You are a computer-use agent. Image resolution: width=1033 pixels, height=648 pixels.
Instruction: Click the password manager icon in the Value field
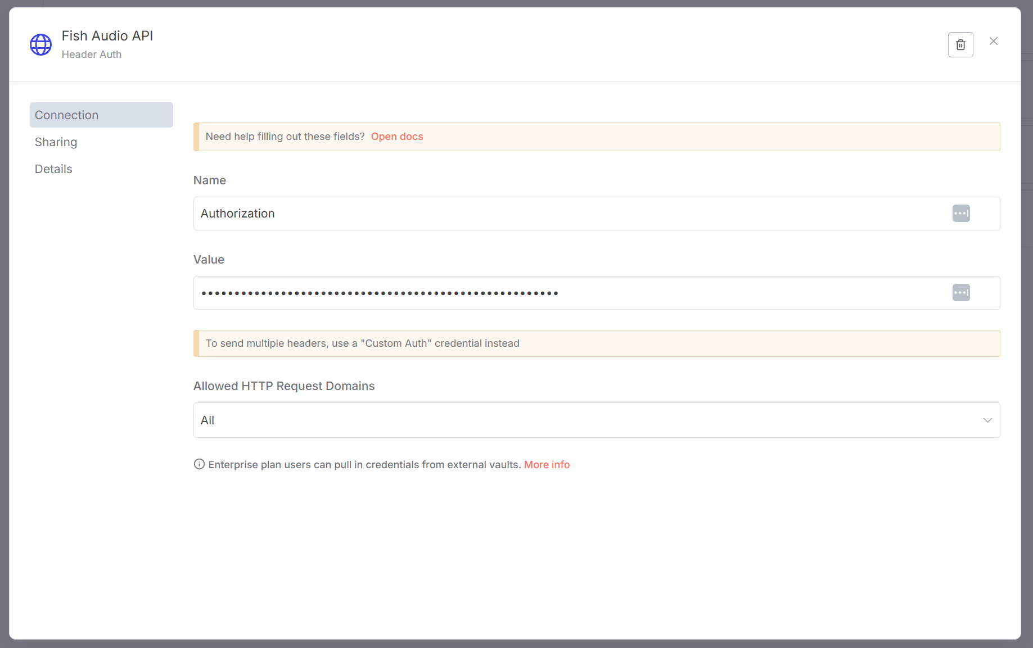click(961, 293)
